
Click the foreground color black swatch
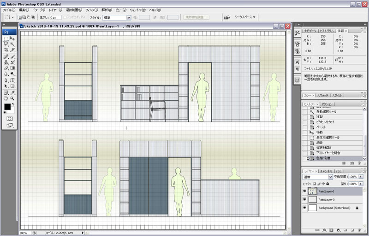[x=7, y=107]
